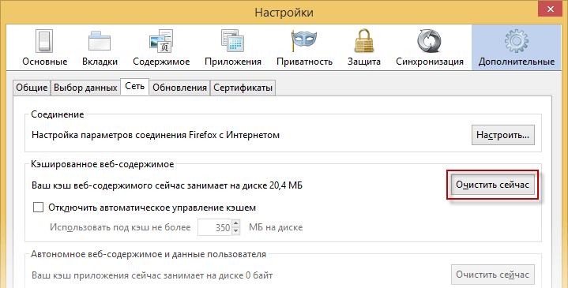This screenshot has height=288, width=568.
Task: Select the Сеть tab
Action: 135,87
